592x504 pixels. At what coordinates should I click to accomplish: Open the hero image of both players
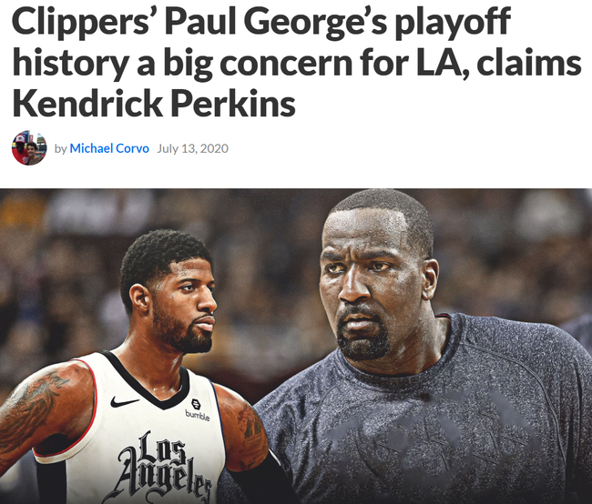(x=296, y=346)
